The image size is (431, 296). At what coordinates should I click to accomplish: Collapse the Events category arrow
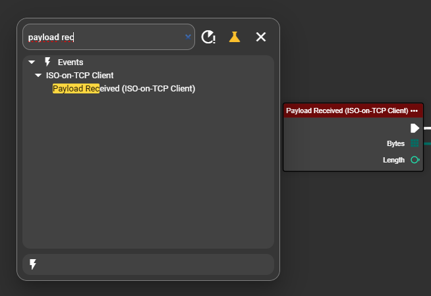32,62
